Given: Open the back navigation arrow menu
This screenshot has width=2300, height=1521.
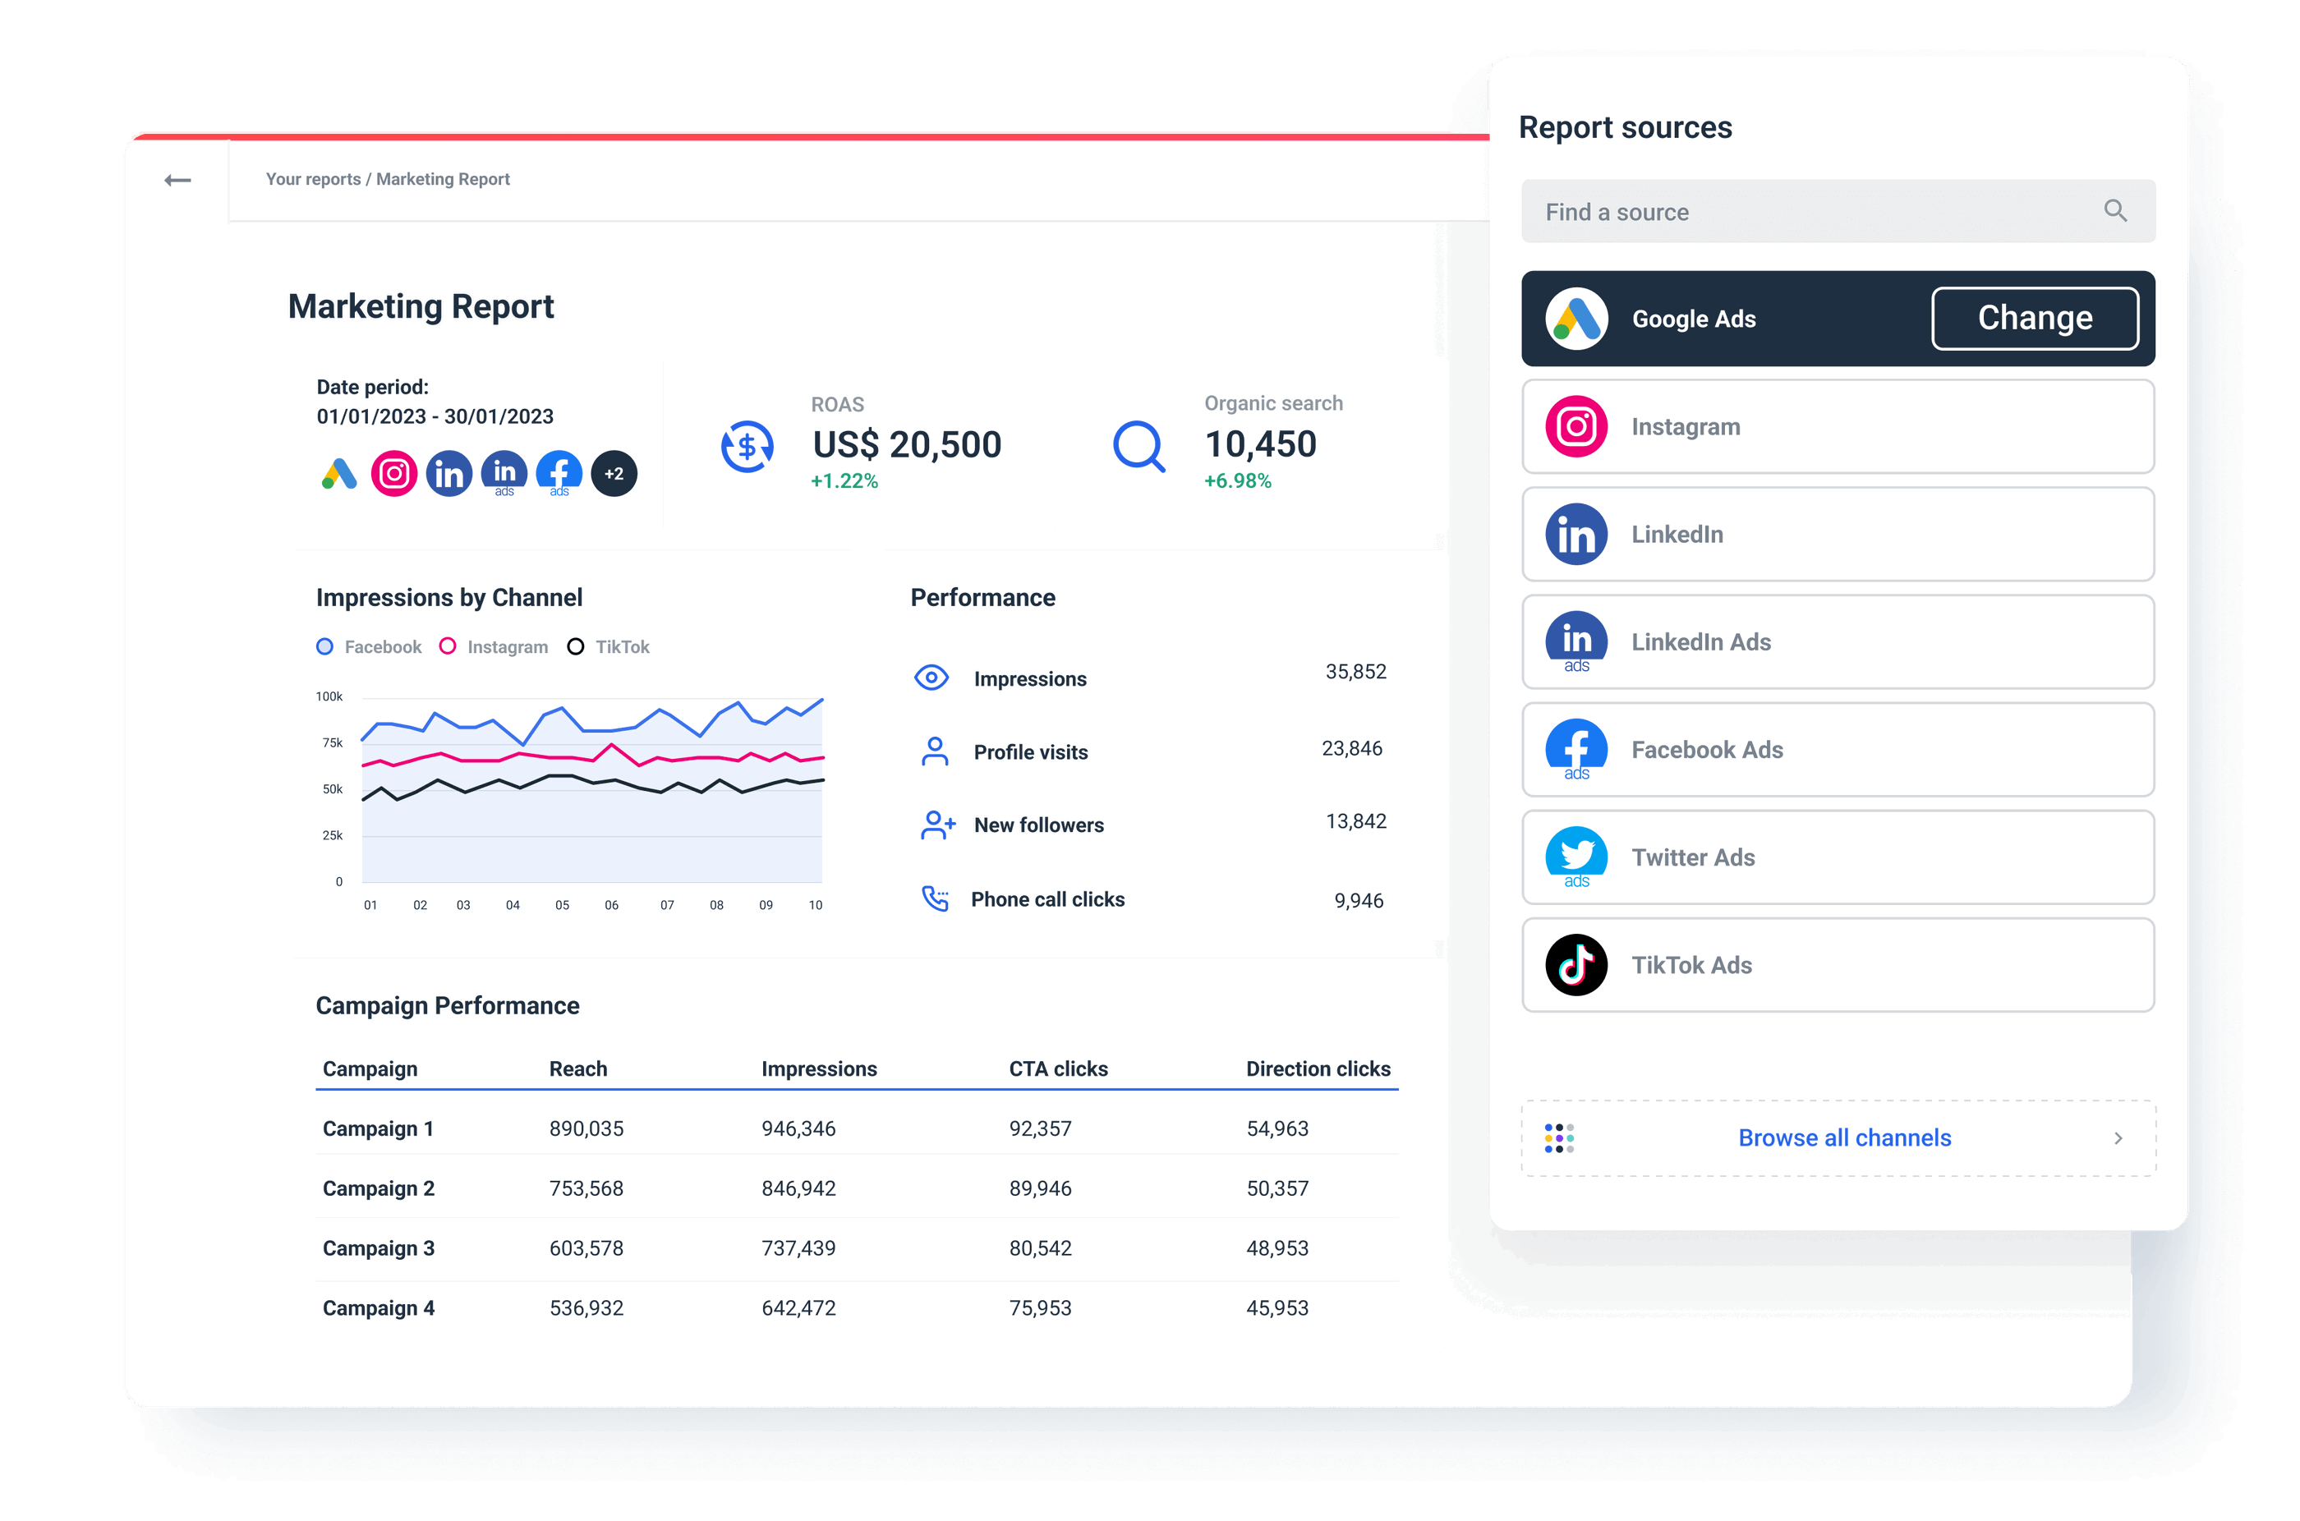Looking at the screenshot, I should [x=178, y=177].
